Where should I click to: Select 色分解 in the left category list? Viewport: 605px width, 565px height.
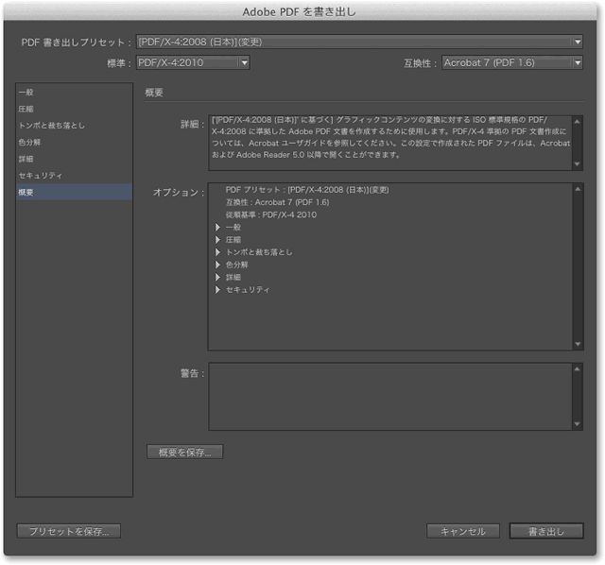(29, 143)
